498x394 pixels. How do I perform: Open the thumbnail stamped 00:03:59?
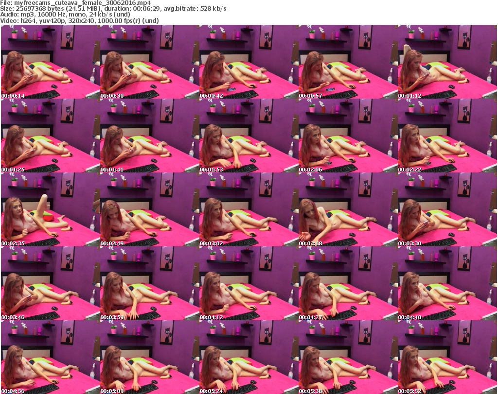(x=150, y=283)
